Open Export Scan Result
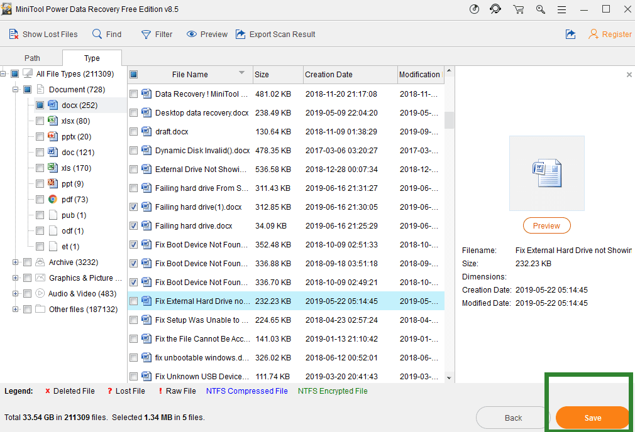This screenshot has width=635, height=432. click(275, 34)
